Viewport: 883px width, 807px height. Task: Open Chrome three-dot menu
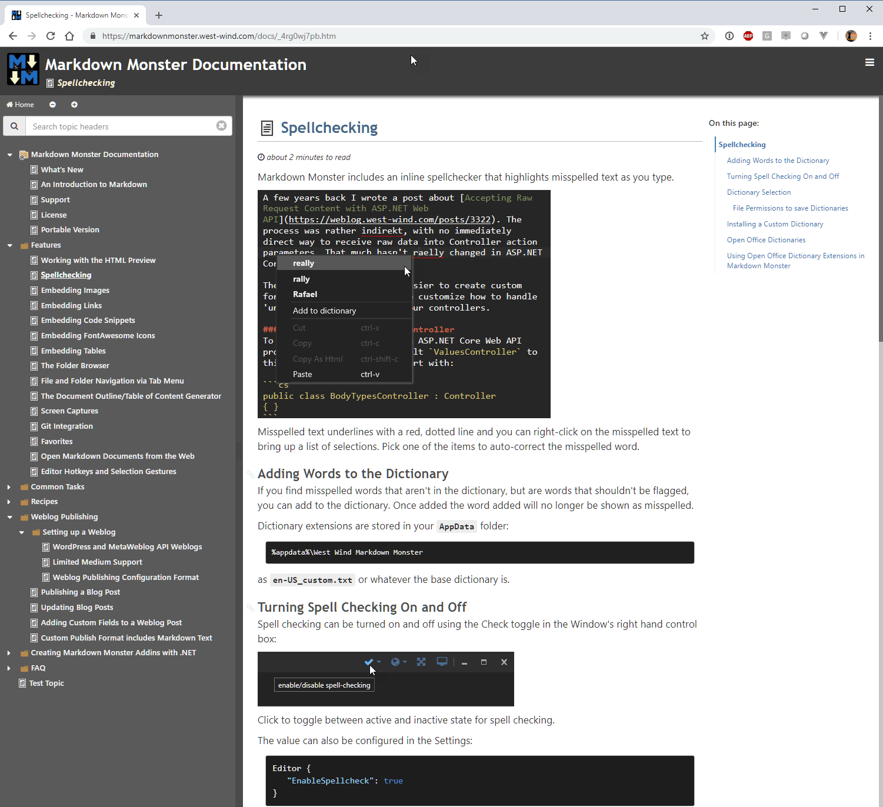[870, 36]
